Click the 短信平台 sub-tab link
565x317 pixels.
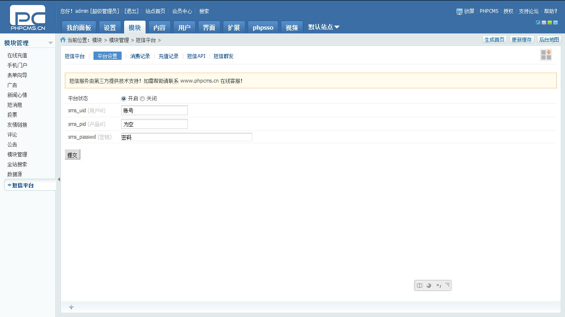[x=75, y=56]
